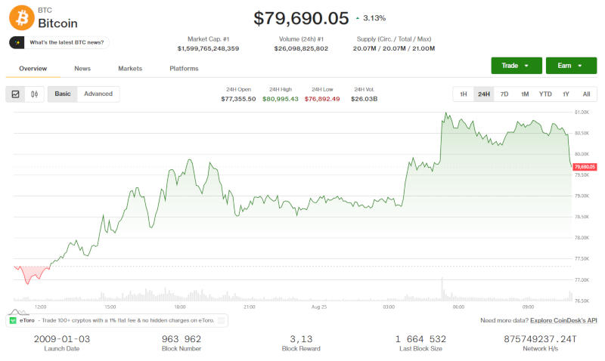
Task: Click the Block Number value 963 962
Action: point(181,339)
